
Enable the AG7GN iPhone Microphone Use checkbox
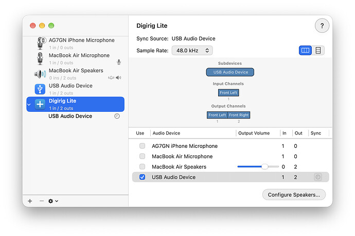(142, 146)
